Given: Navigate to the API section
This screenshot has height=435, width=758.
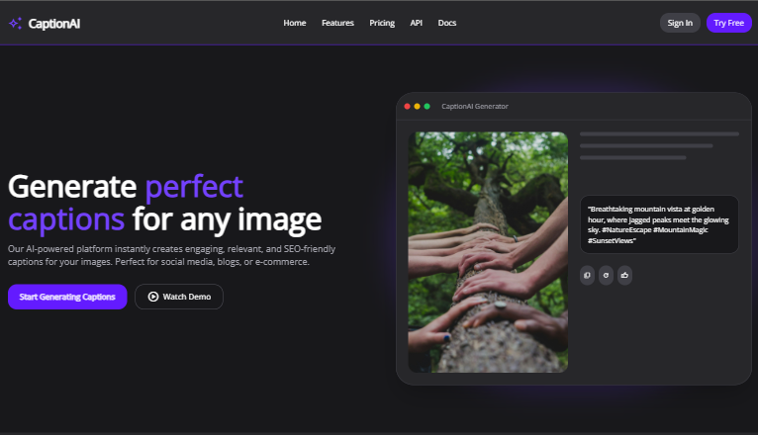Looking at the screenshot, I should click(417, 23).
